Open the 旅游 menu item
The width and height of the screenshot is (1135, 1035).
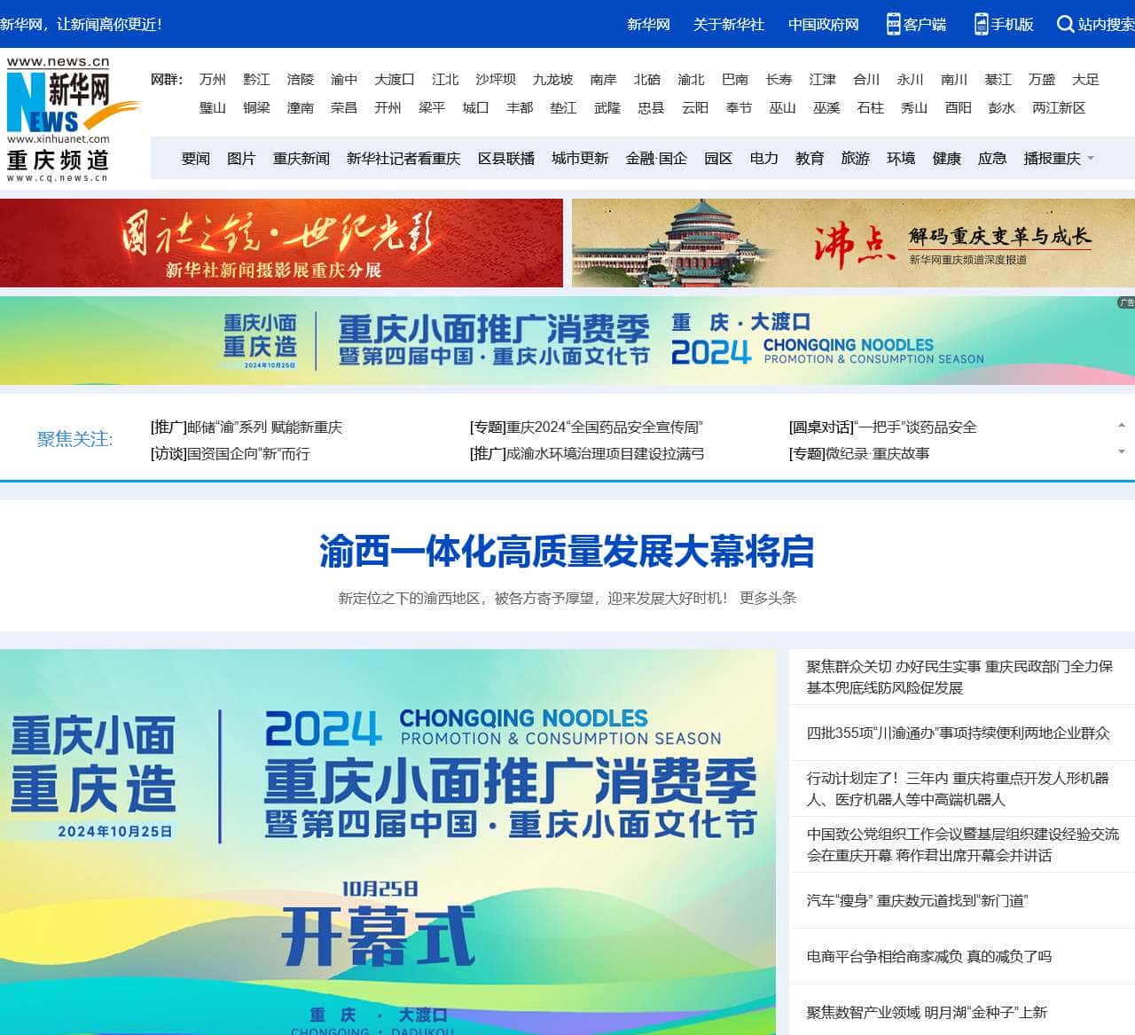(856, 159)
